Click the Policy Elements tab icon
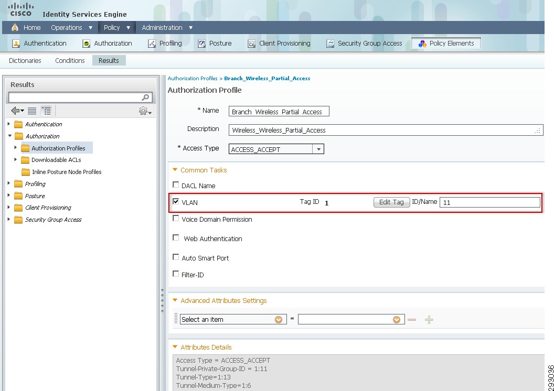Viewport: 554px width, 391px height. (422, 44)
